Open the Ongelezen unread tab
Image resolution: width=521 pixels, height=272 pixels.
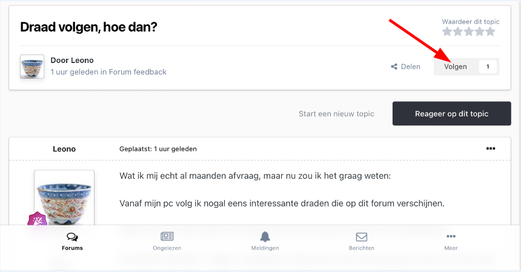click(x=167, y=242)
